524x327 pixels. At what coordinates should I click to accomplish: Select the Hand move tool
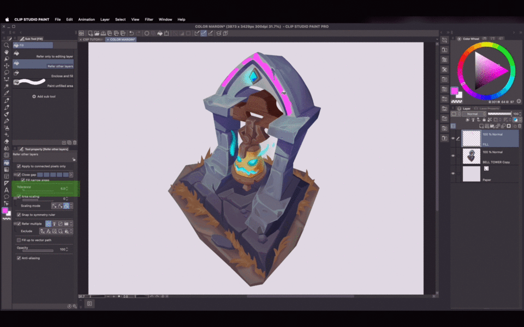pyautogui.click(x=7, y=52)
